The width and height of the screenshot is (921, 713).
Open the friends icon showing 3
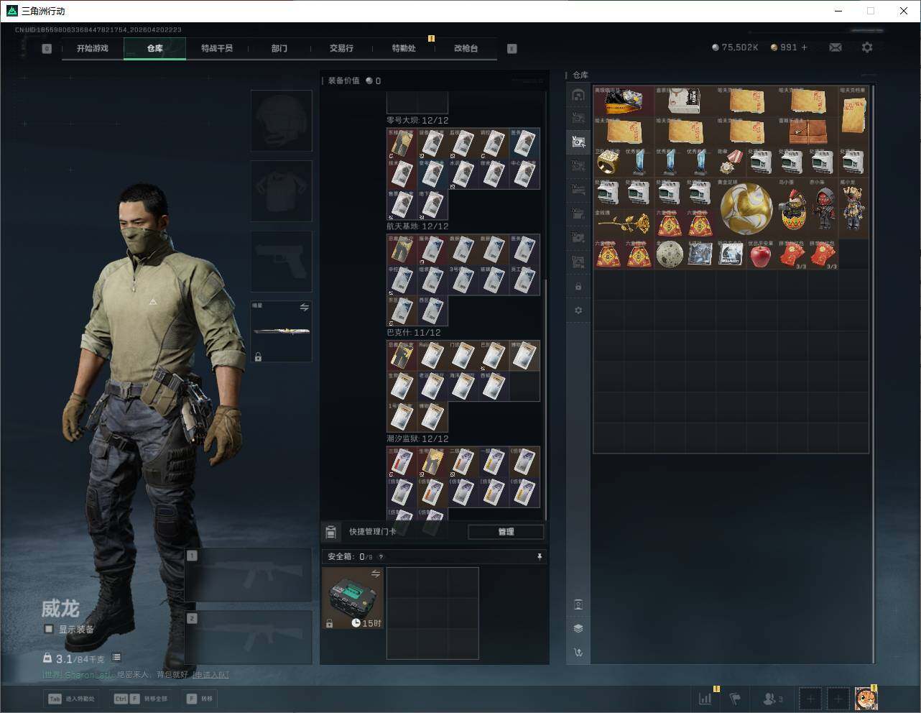click(773, 698)
